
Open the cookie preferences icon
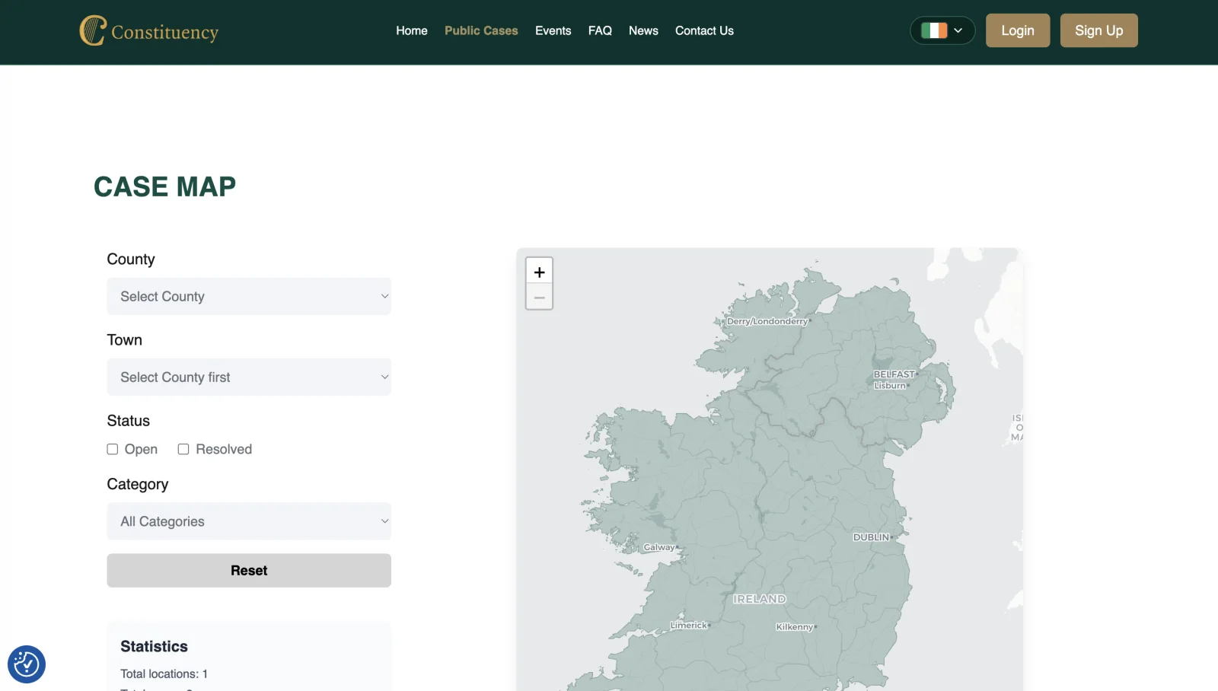click(27, 664)
